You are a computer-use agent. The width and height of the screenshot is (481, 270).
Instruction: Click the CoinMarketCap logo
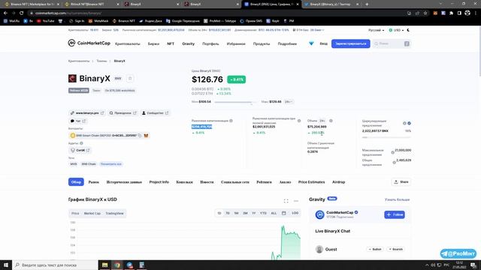(89, 43)
